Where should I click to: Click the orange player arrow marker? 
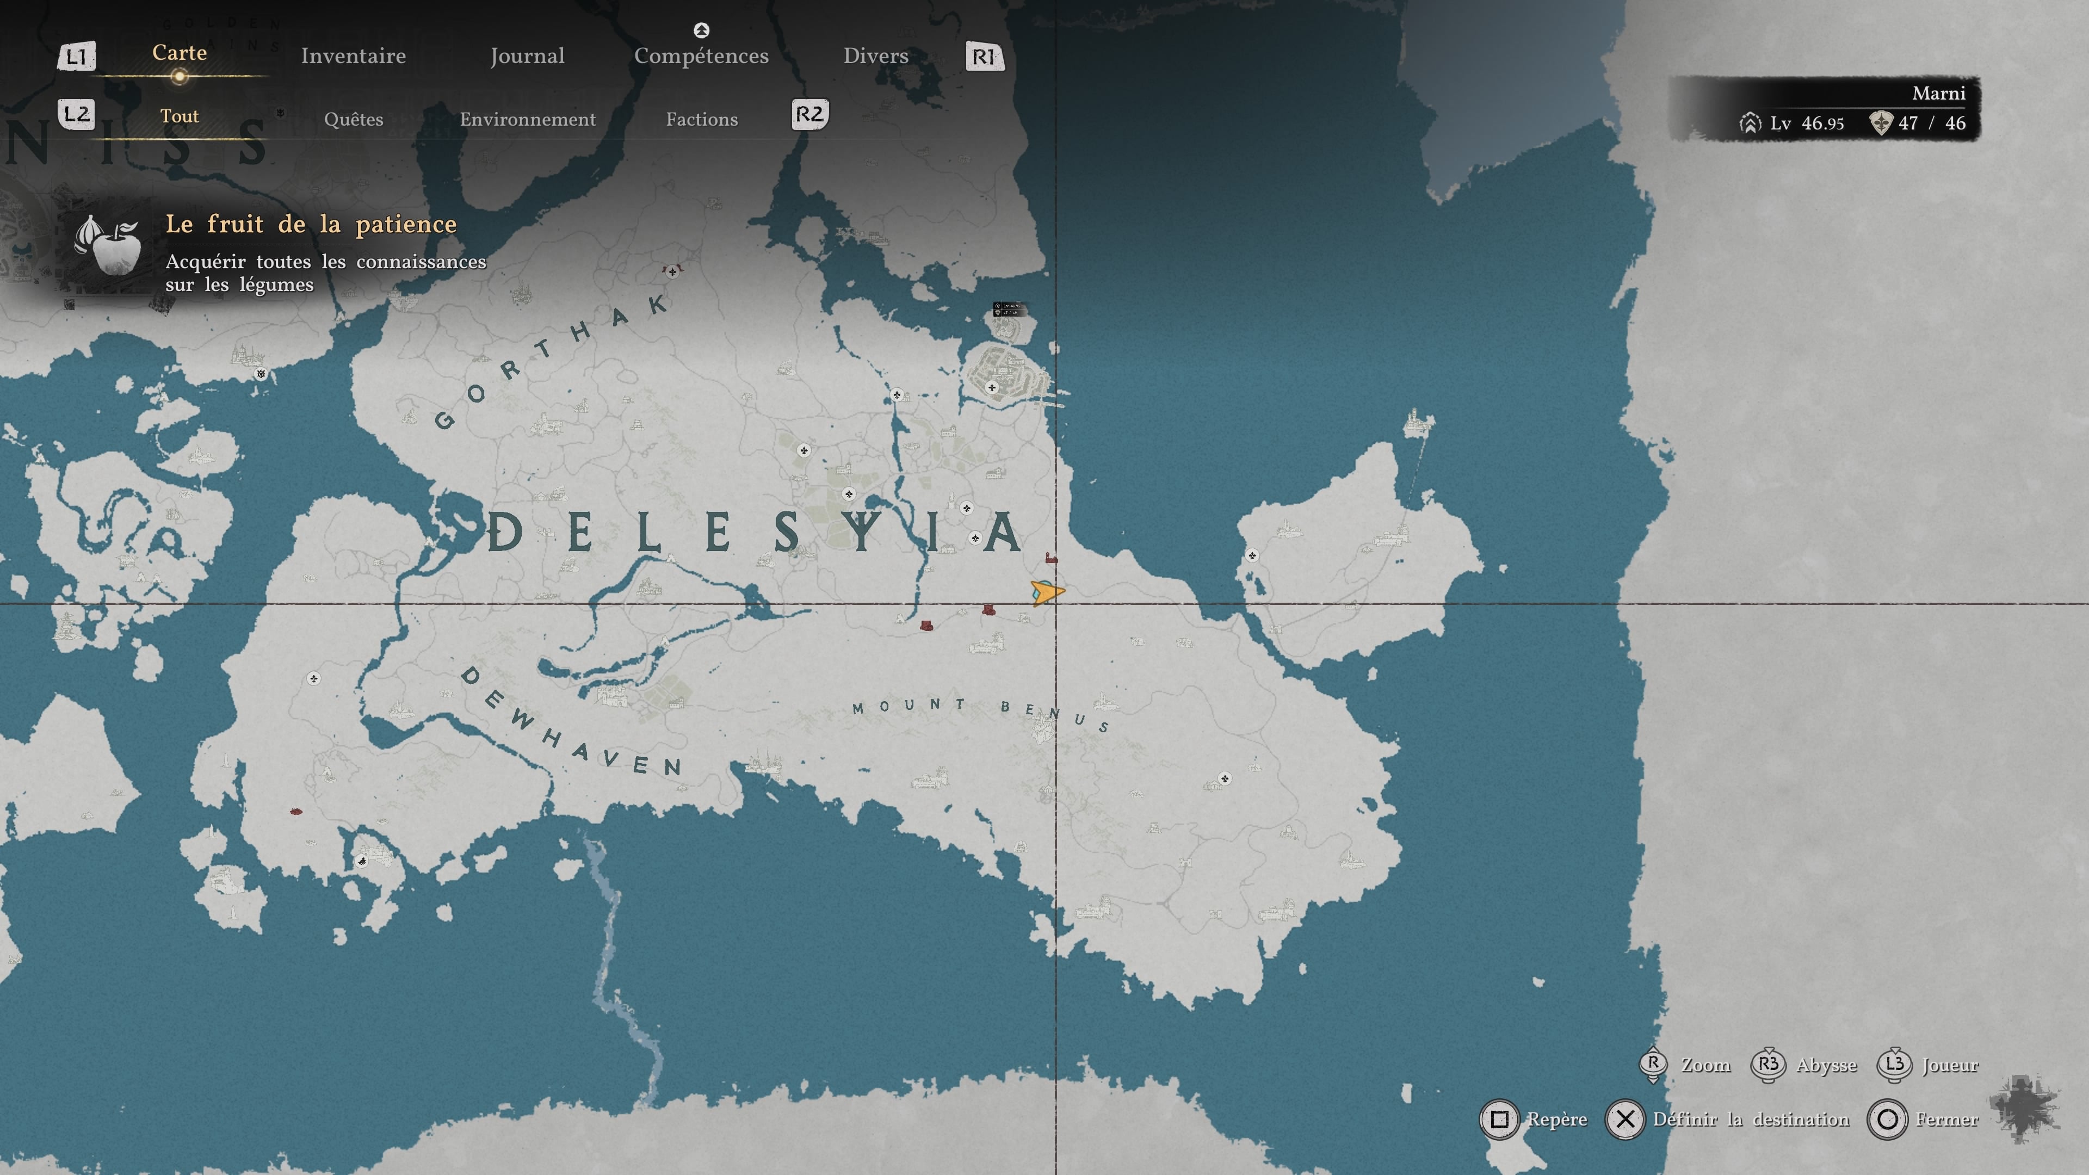[x=1047, y=593]
